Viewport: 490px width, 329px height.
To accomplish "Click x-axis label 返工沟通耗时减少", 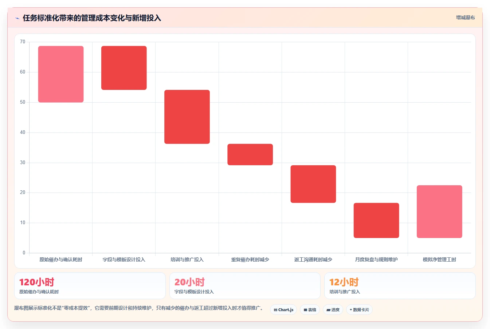I will click(313, 259).
